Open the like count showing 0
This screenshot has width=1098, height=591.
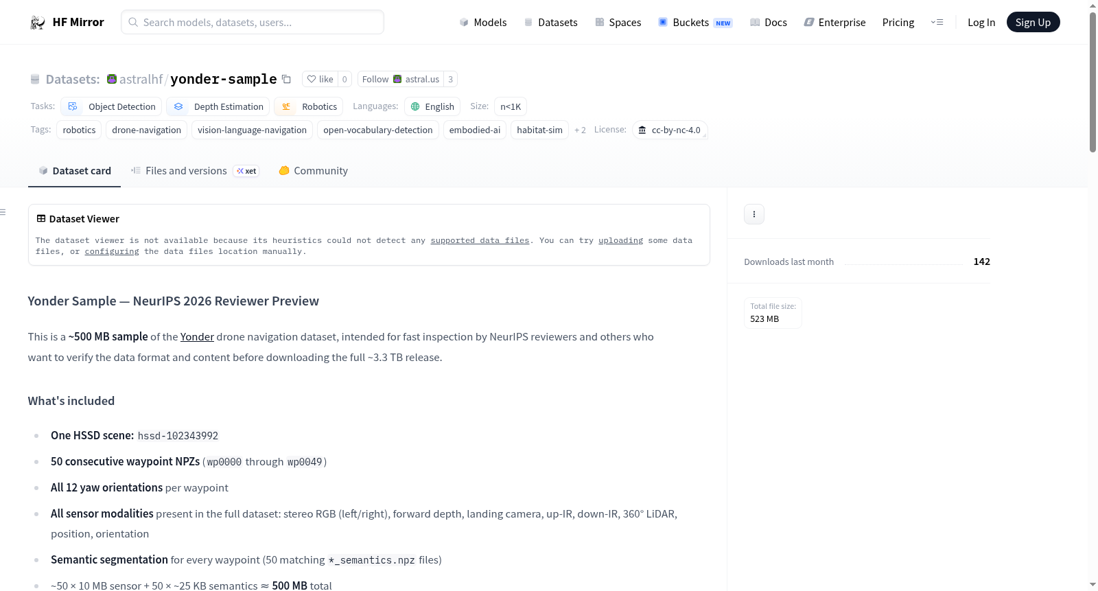(344, 79)
